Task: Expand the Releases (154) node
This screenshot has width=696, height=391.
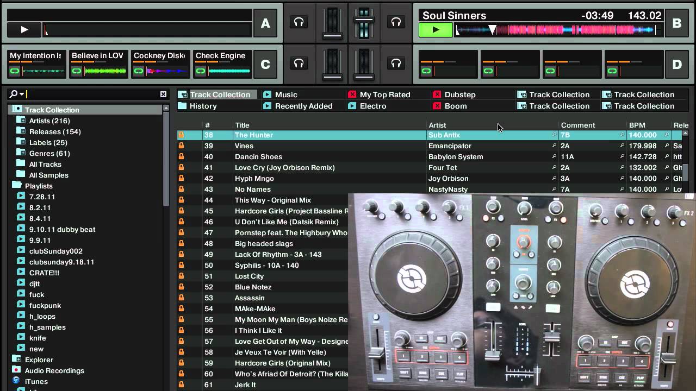Action: (x=21, y=131)
